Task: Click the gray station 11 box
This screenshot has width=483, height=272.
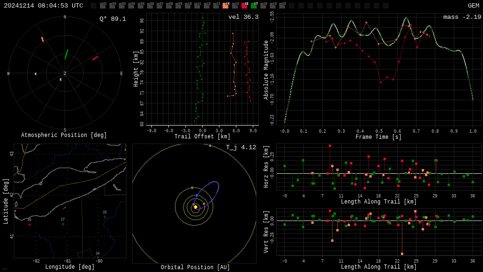Action: pos(197,6)
